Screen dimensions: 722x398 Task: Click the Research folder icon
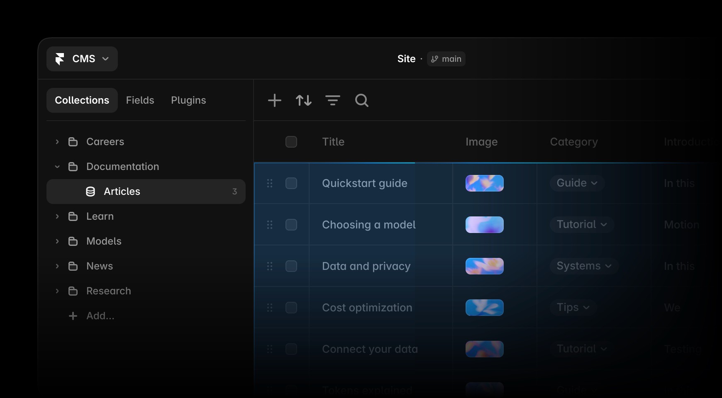[x=73, y=291]
